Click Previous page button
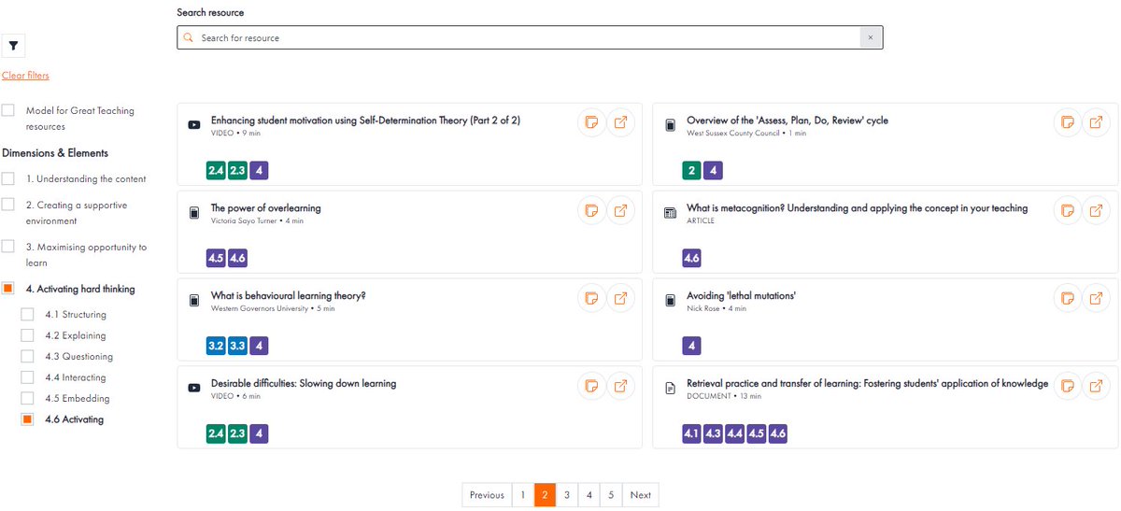 click(487, 495)
